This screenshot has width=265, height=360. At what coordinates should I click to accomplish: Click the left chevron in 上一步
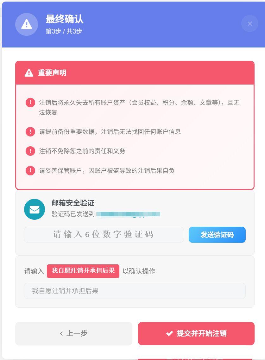[x=61, y=333]
